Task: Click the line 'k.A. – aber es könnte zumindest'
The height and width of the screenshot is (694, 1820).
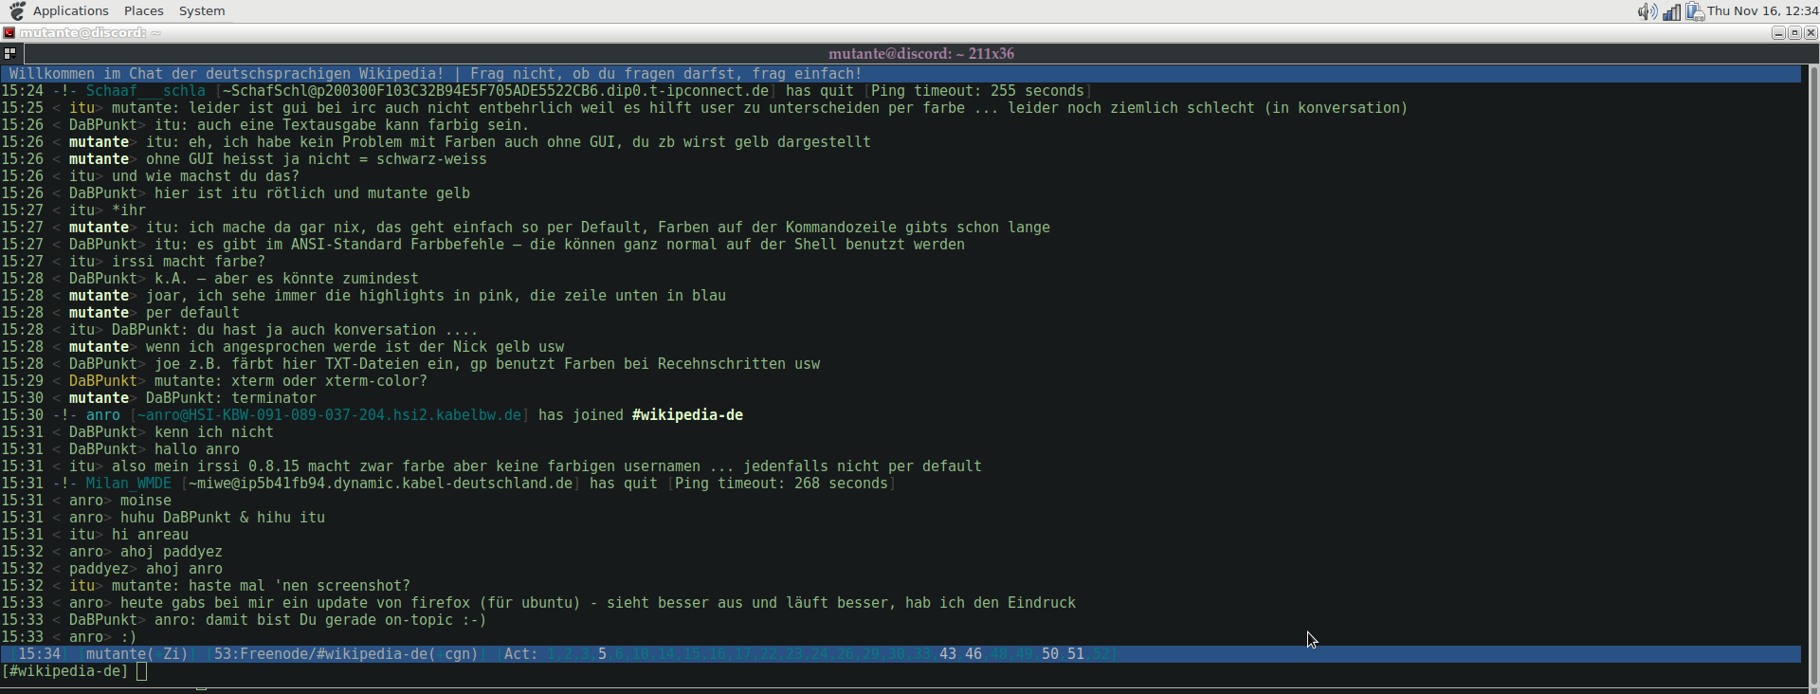Action: click(x=286, y=279)
